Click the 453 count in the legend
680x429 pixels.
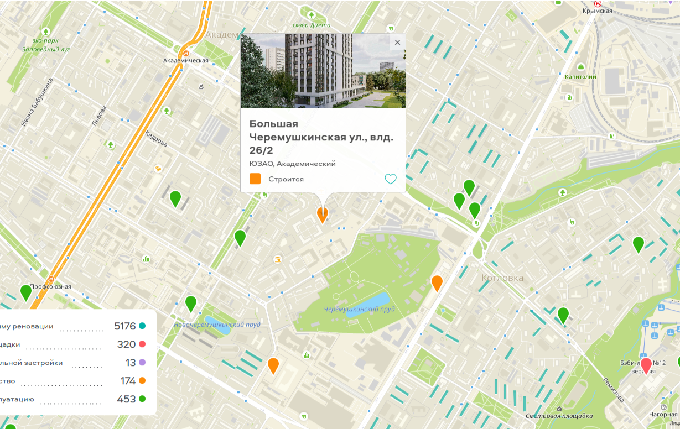[x=126, y=399]
